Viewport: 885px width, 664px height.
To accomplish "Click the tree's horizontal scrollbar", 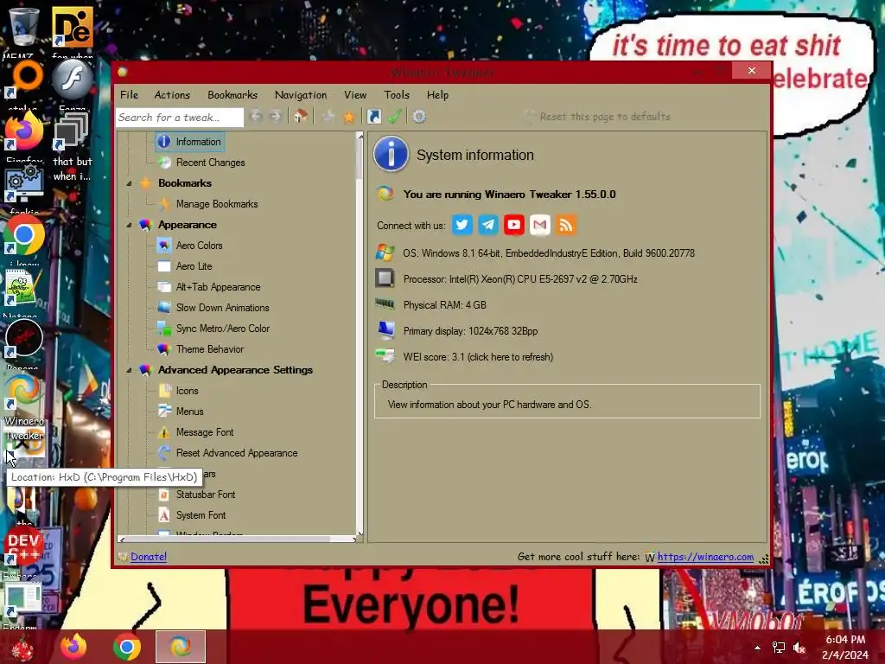I will [239, 539].
